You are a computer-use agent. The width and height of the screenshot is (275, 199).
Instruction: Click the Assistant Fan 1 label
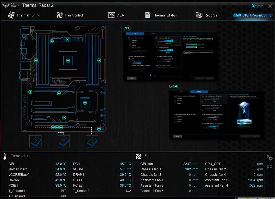point(152,180)
